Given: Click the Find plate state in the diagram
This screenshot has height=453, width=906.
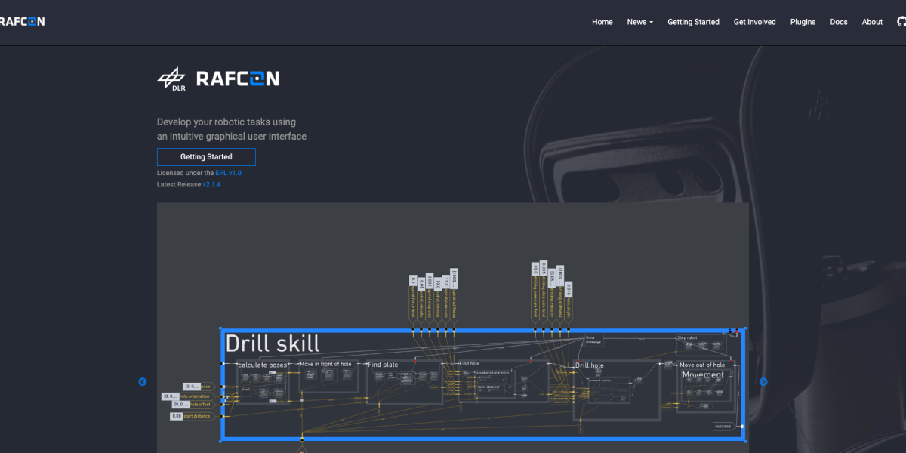Looking at the screenshot, I should pos(383,365).
